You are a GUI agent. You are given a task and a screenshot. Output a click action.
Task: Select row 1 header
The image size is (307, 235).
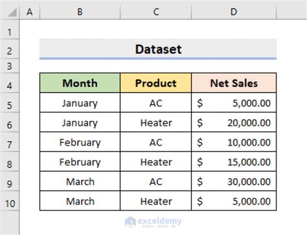click(x=10, y=29)
